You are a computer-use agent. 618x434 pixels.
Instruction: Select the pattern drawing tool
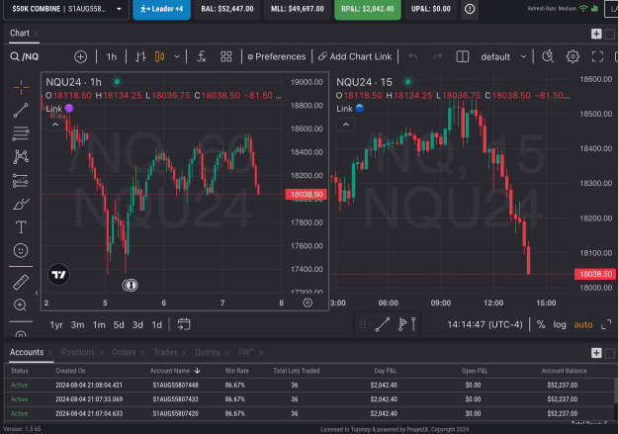pos(21,157)
